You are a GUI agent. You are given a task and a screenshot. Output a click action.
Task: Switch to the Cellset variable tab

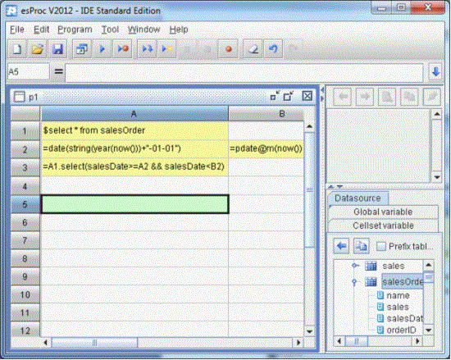coord(383,226)
